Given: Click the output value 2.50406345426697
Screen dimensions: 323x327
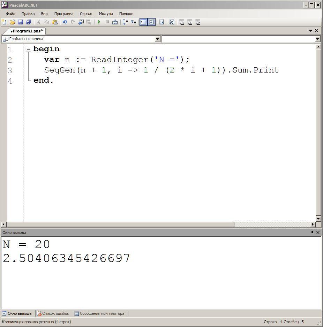Looking at the screenshot, I should coord(66,258).
